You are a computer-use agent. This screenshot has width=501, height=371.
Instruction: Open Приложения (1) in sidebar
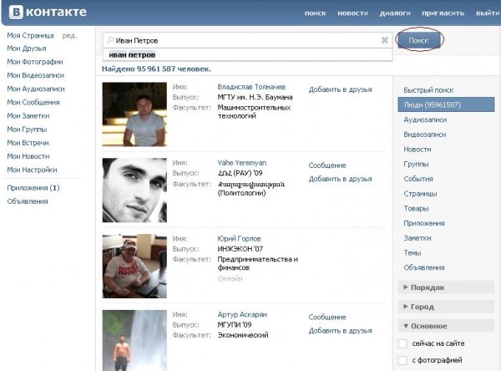[33, 188]
